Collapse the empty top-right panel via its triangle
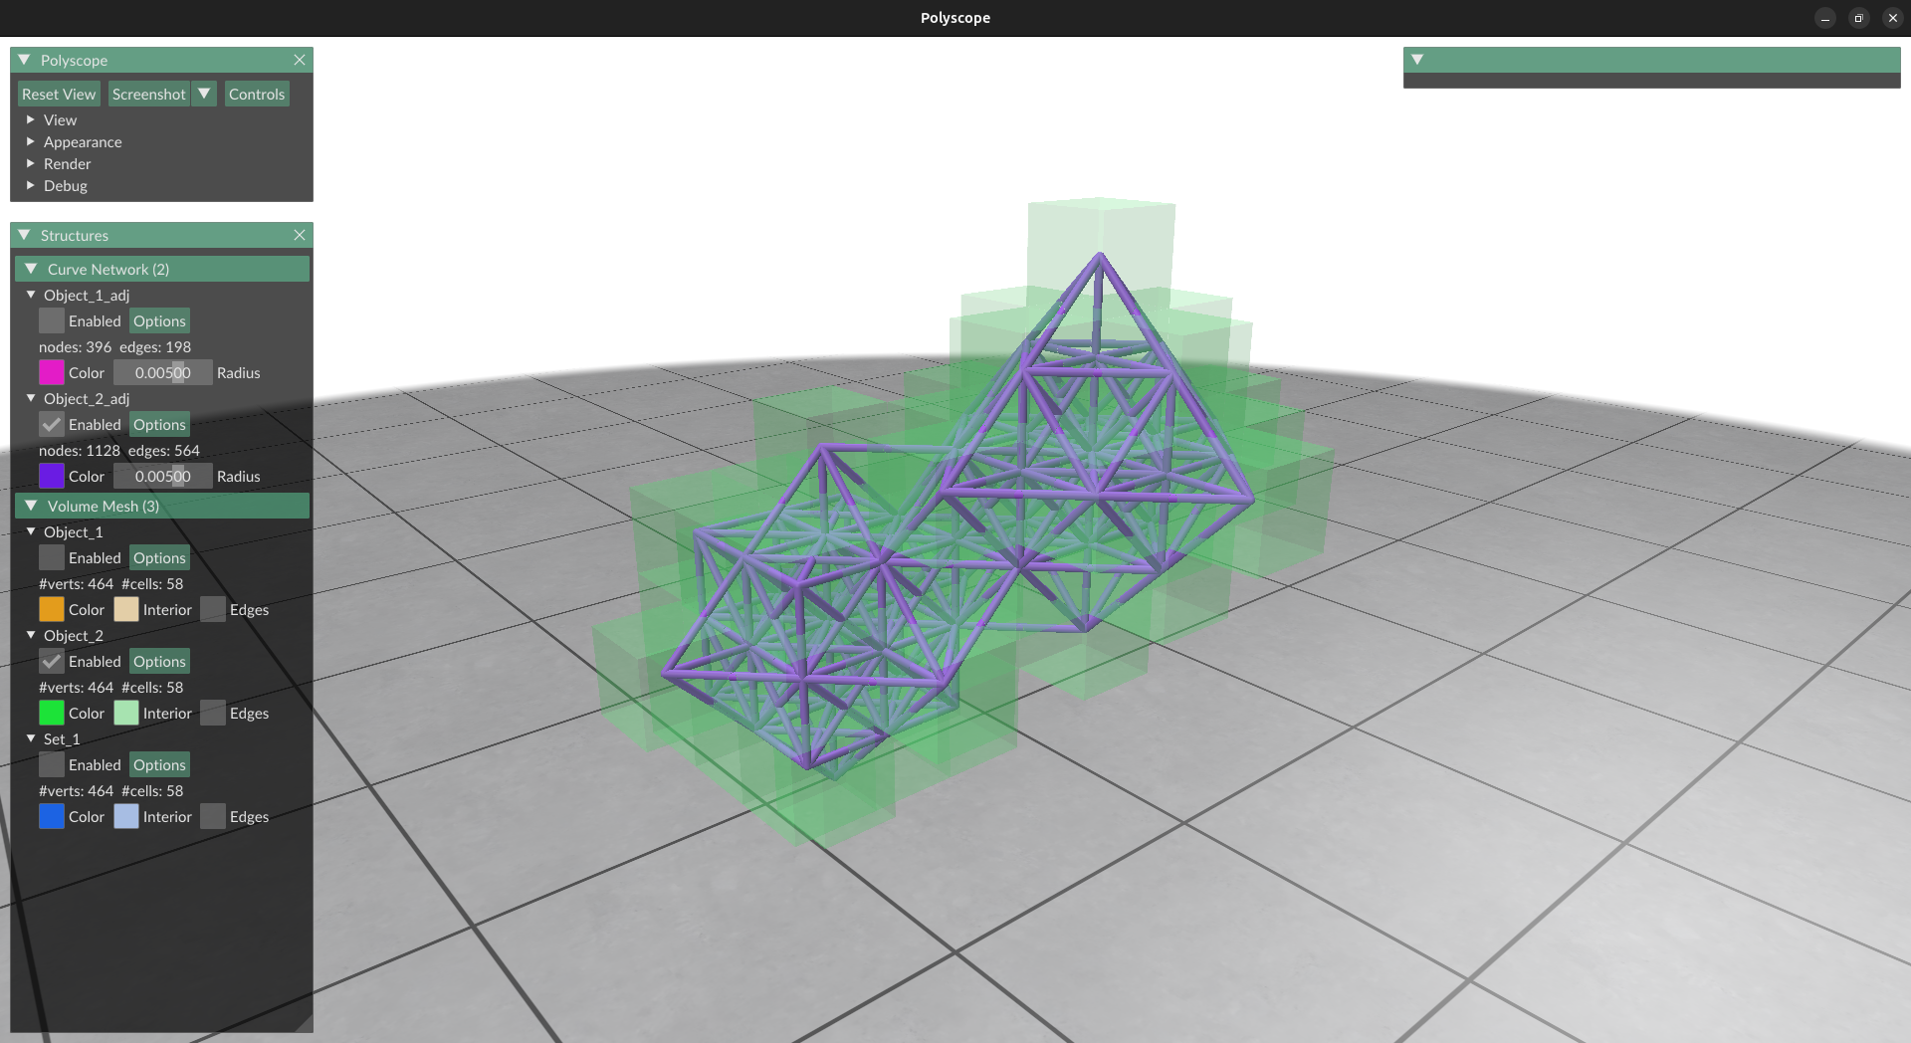Image resolution: width=1911 pixels, height=1043 pixels. pos(1417,60)
